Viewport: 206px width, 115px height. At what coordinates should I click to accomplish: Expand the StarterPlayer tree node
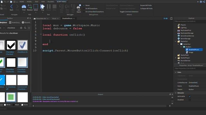click(x=176, y=58)
